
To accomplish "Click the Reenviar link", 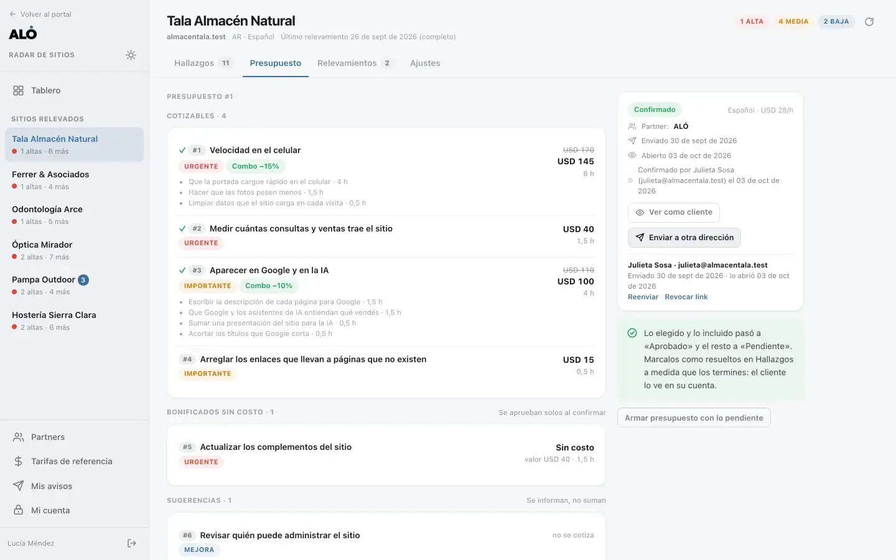I will tap(643, 297).
